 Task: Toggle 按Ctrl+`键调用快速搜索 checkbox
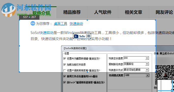tap(65, 82)
